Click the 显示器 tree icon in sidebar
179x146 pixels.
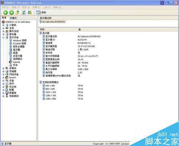(x=11, y=50)
